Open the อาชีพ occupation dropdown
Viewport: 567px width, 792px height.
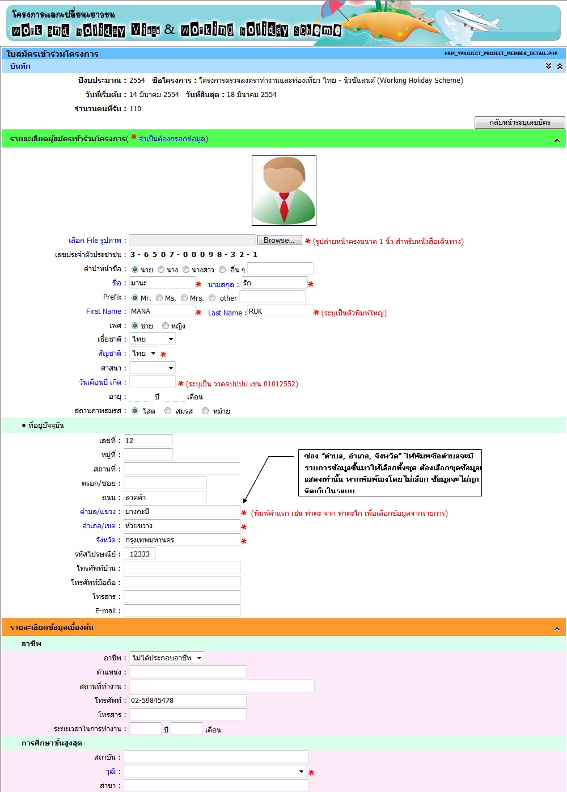coord(167,658)
